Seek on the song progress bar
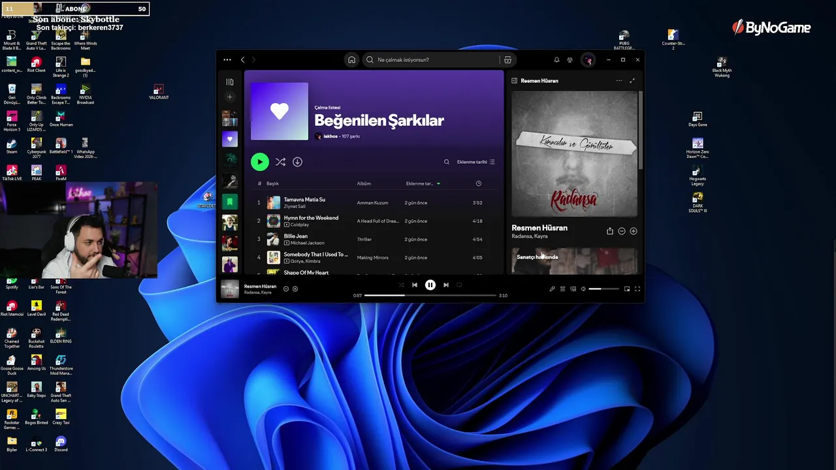Image resolution: width=836 pixels, height=470 pixels. (430, 296)
